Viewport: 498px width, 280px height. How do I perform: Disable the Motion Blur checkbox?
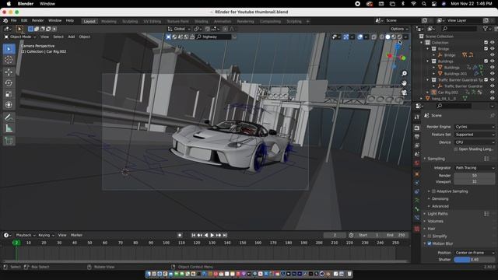429,243
